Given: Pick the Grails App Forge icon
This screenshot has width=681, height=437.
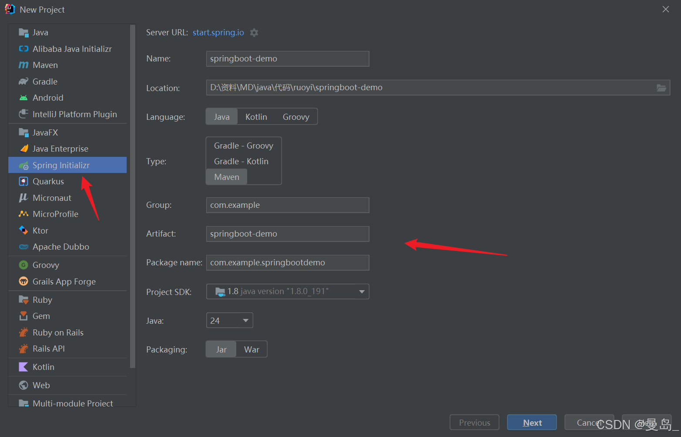Looking at the screenshot, I should pyautogui.click(x=23, y=281).
